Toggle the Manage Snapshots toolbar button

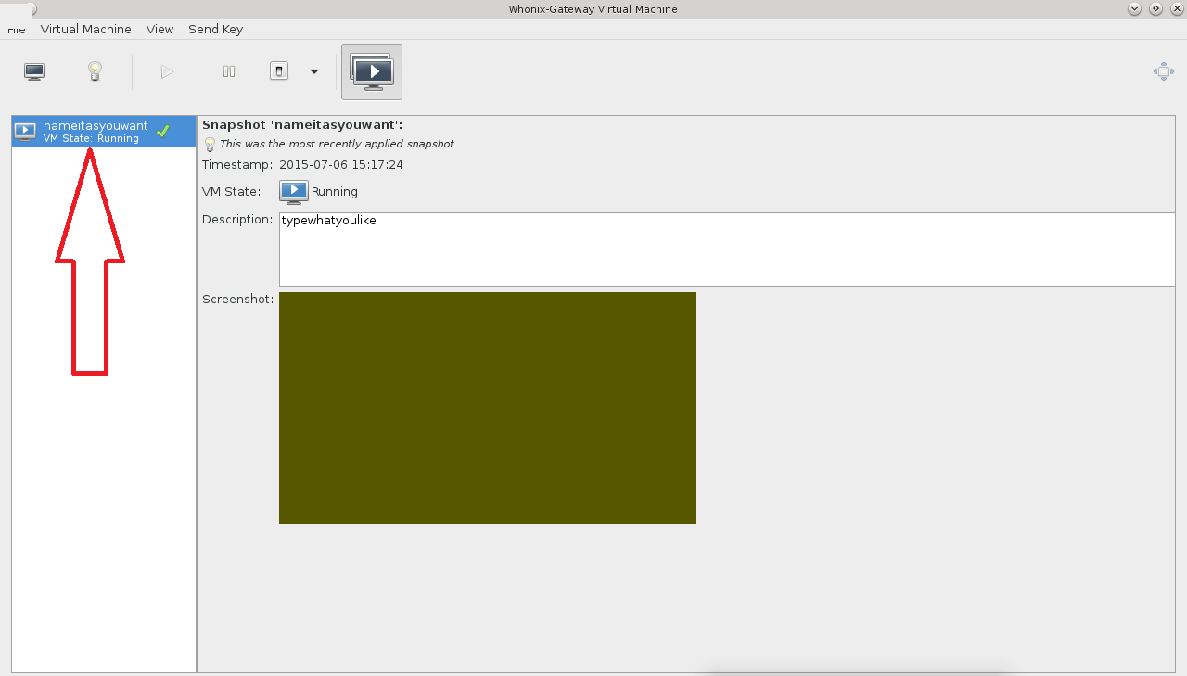(x=372, y=71)
